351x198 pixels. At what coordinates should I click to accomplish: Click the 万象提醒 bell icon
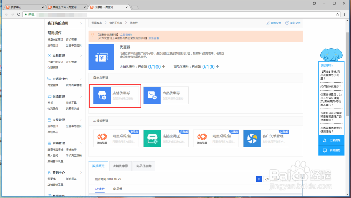click(325, 140)
